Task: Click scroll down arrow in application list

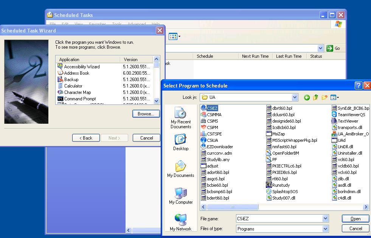Action: click(x=157, y=101)
